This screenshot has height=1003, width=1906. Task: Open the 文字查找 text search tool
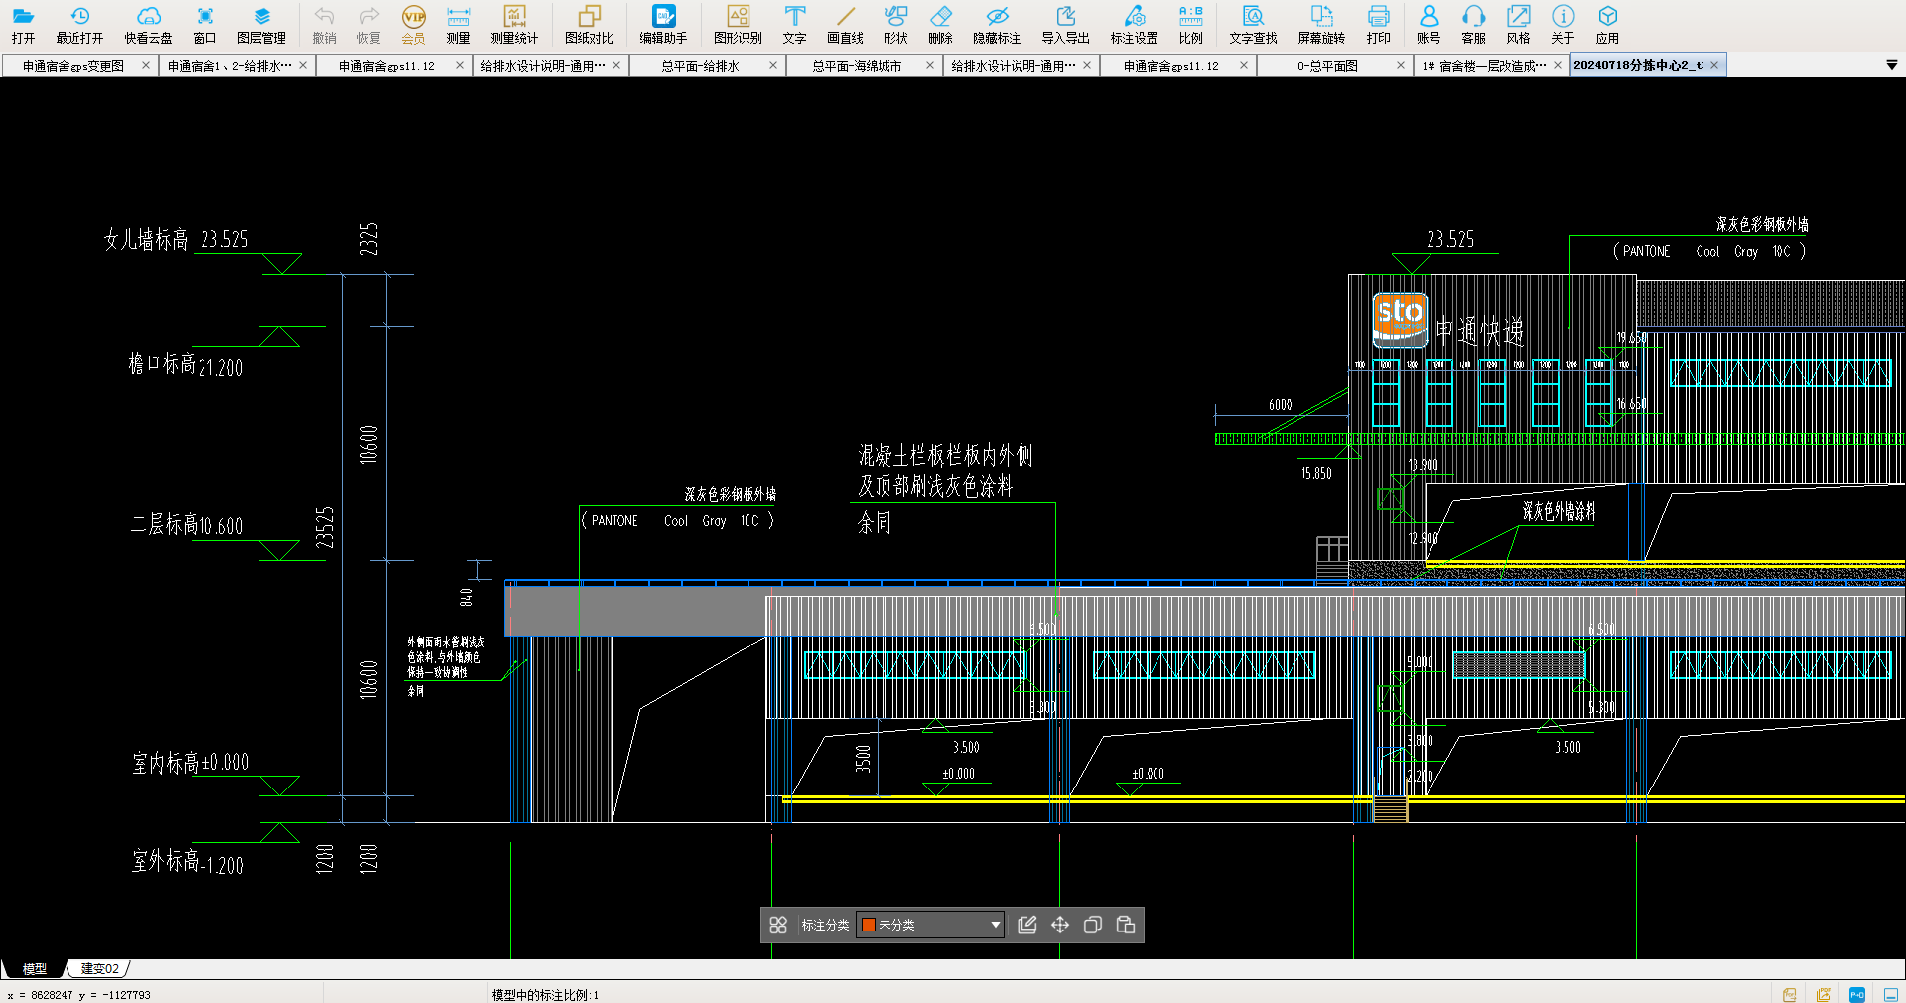click(x=1253, y=25)
